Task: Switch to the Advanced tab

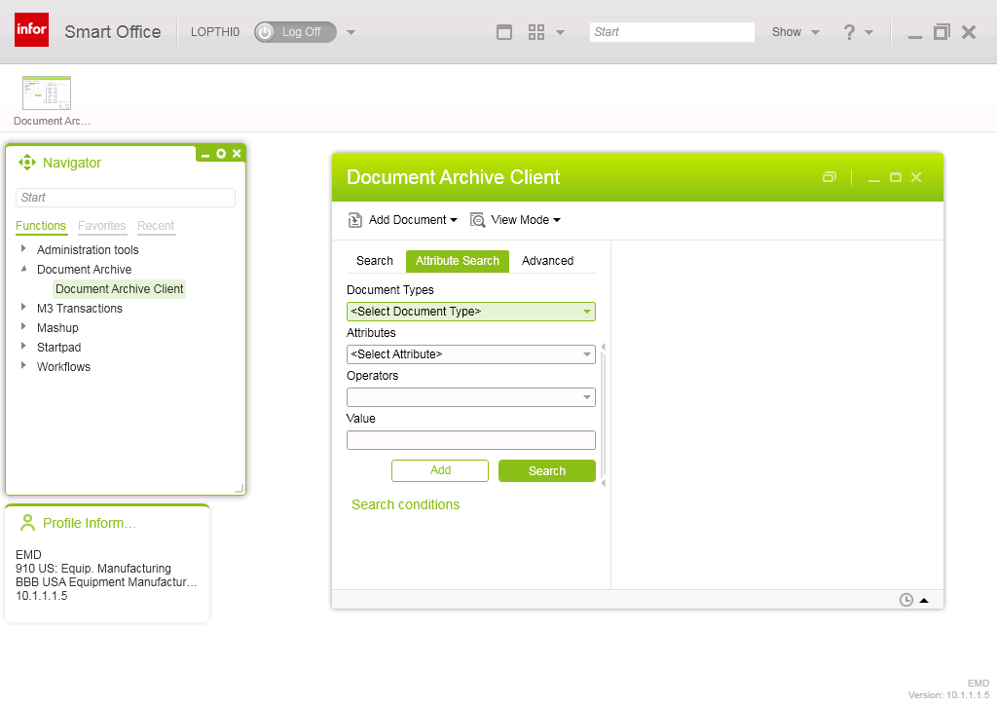Action: pyautogui.click(x=547, y=261)
